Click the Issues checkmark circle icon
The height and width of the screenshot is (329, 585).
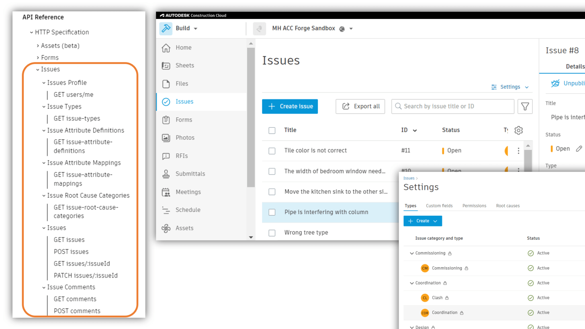tap(166, 102)
